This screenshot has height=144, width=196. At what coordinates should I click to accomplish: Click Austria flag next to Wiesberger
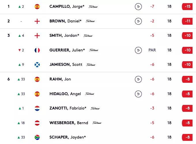37,123
